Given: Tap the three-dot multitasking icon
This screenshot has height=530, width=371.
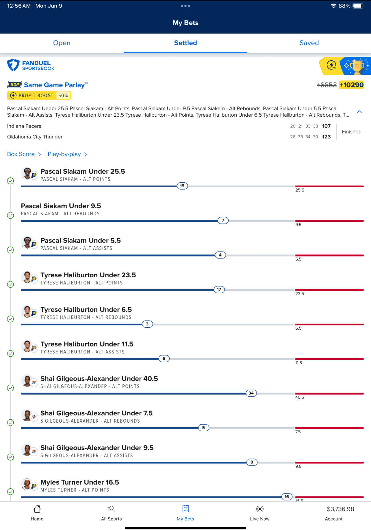Looking at the screenshot, I should point(185,6).
